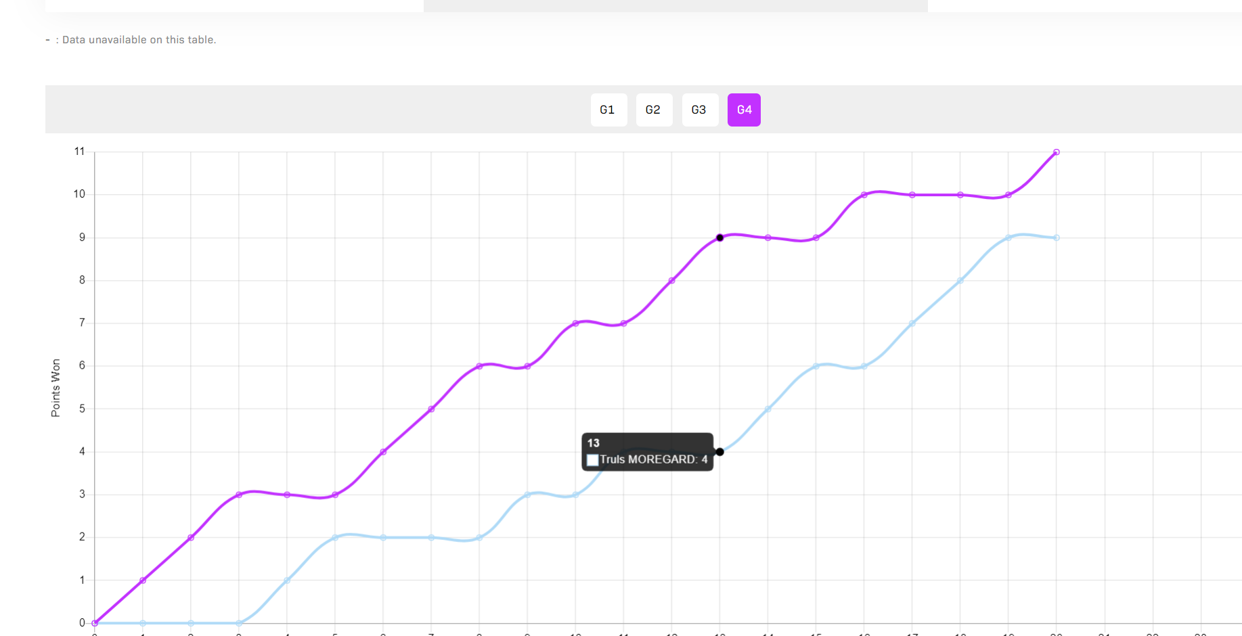Click the active G4 tab
This screenshot has height=636, width=1242.
[744, 110]
